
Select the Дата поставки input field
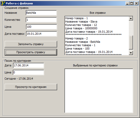click(42, 34)
